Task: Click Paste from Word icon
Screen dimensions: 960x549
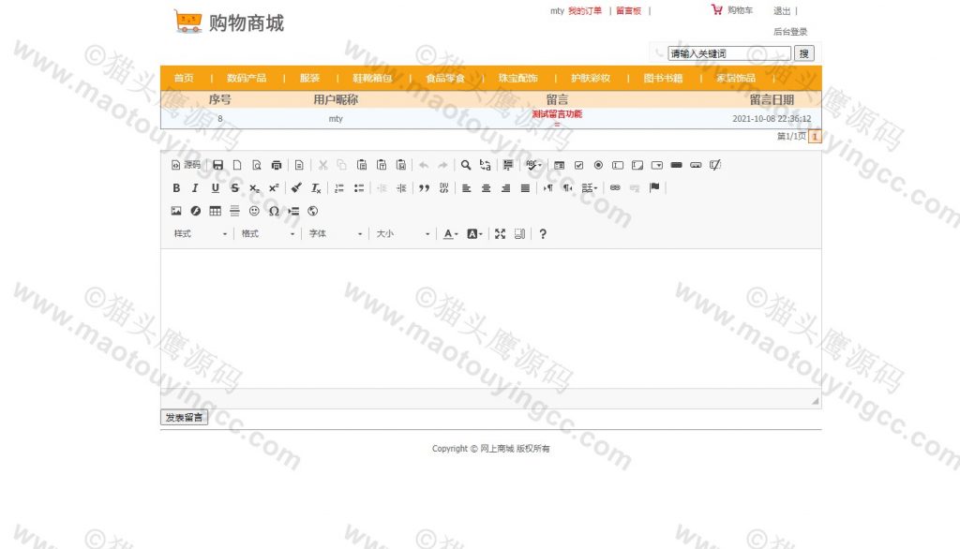Action: 401,165
